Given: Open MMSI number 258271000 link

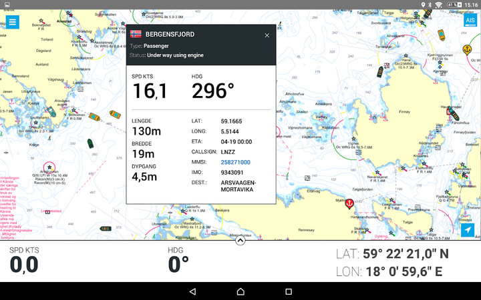Looking at the screenshot, I should point(236,162).
